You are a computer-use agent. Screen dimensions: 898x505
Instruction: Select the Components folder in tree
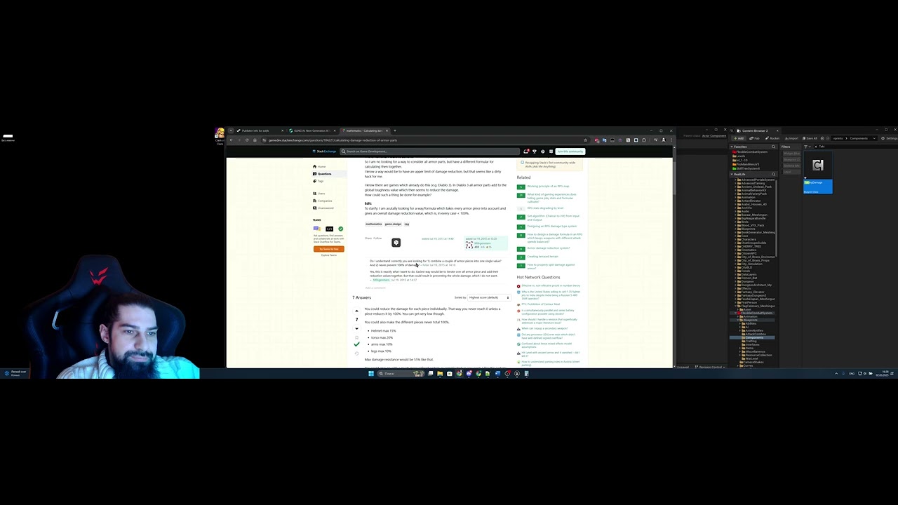click(752, 337)
